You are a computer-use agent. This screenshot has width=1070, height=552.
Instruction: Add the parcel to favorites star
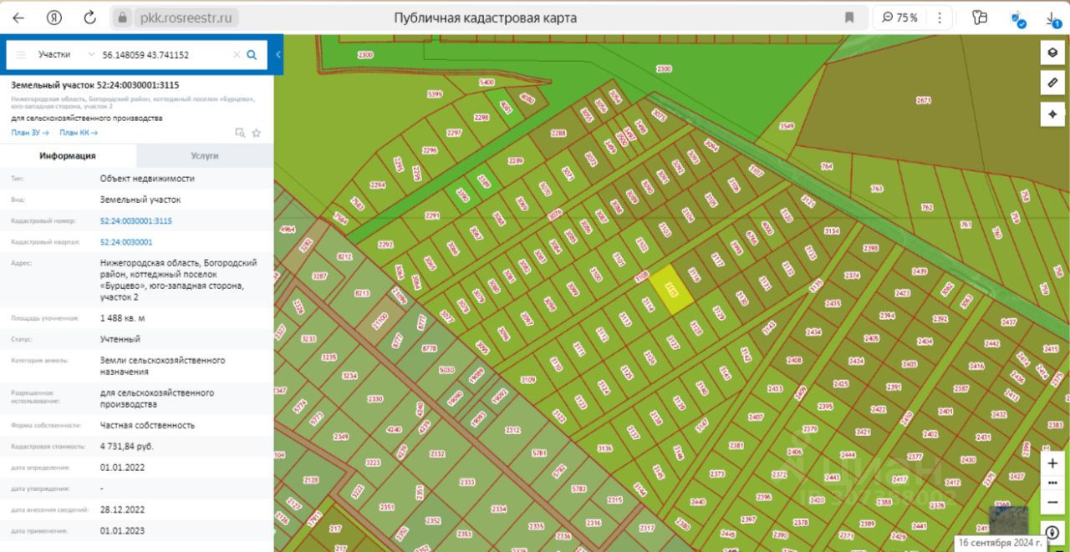tap(257, 132)
